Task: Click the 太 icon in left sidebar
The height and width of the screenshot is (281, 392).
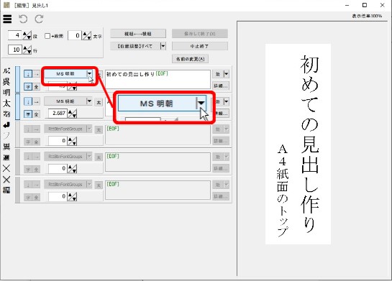Action: (x=6, y=103)
